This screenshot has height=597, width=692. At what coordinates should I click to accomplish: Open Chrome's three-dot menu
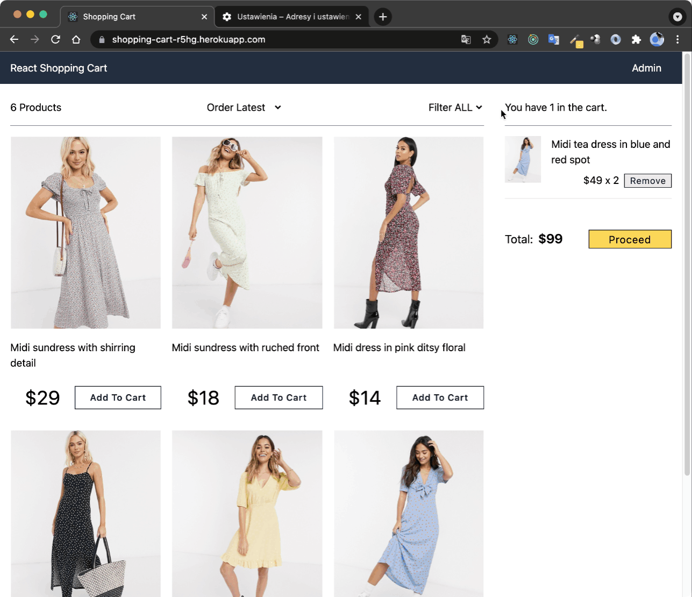677,39
